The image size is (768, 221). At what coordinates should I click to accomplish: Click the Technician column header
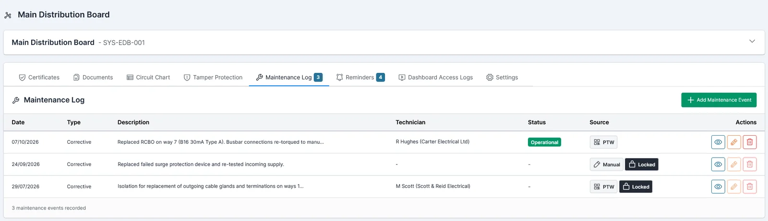410,122
